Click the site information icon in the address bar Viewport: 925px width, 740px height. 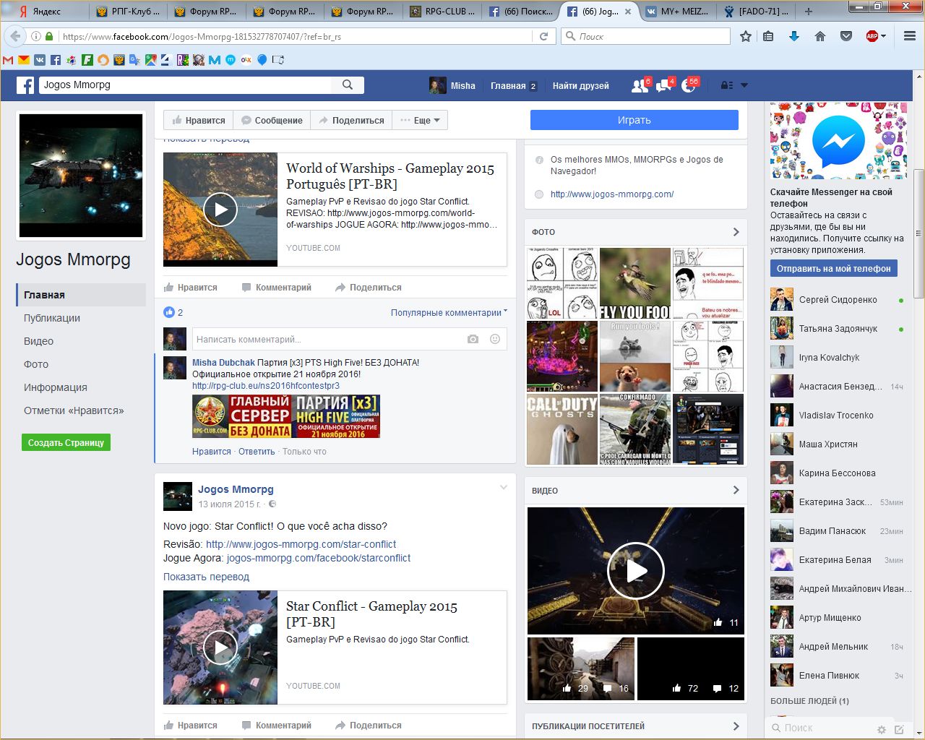click(x=35, y=36)
